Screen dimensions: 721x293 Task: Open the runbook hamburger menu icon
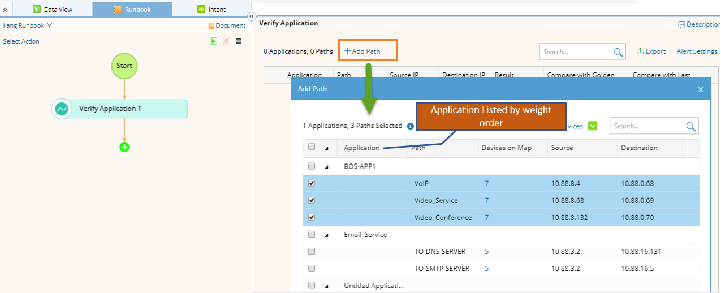239,41
